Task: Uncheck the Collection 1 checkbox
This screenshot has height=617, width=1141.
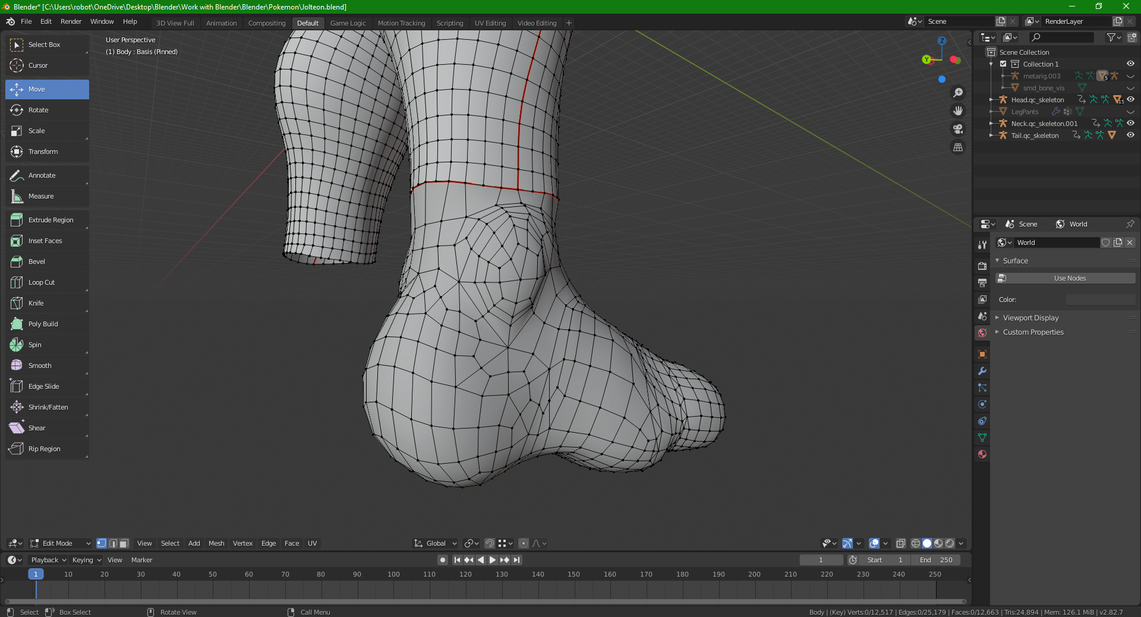Action: [x=1003, y=64]
